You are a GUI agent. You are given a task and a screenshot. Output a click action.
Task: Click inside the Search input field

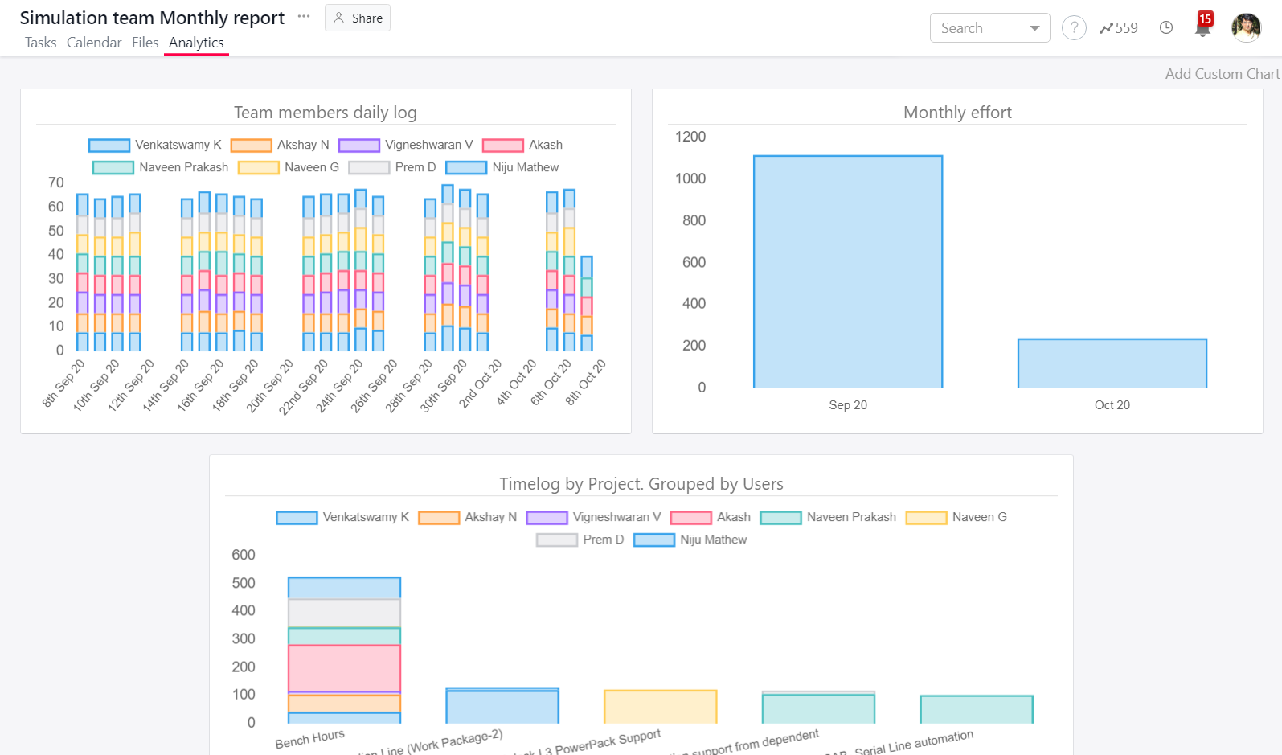point(981,28)
